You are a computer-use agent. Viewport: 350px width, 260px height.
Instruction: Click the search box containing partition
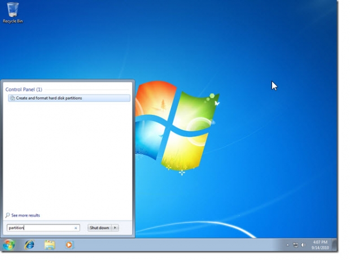point(43,228)
